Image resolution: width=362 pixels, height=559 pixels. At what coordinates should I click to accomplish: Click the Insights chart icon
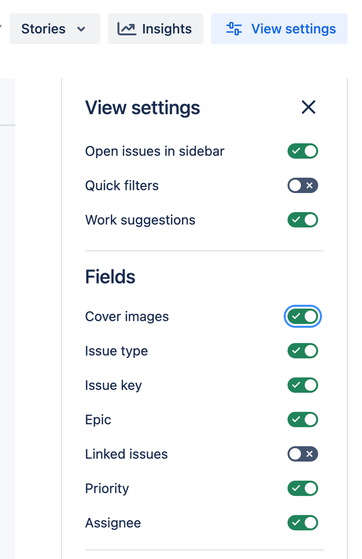click(x=127, y=29)
